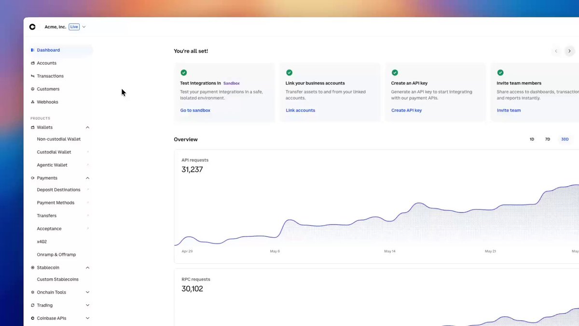Click green checkmark on Test integrations card

(183, 72)
